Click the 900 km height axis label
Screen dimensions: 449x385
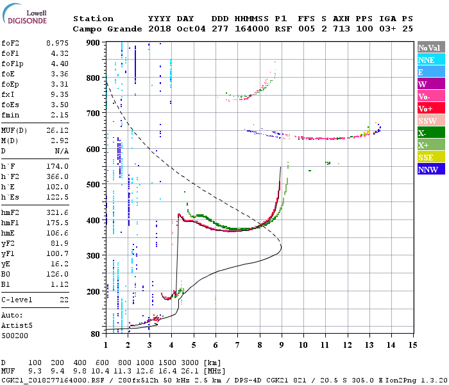point(93,43)
